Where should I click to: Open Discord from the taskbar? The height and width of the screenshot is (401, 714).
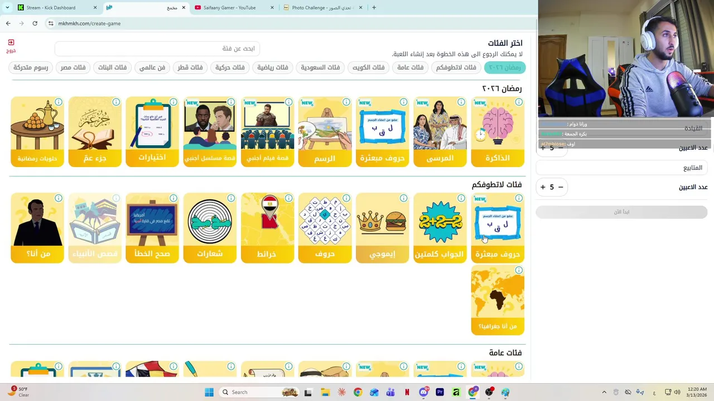click(423, 392)
